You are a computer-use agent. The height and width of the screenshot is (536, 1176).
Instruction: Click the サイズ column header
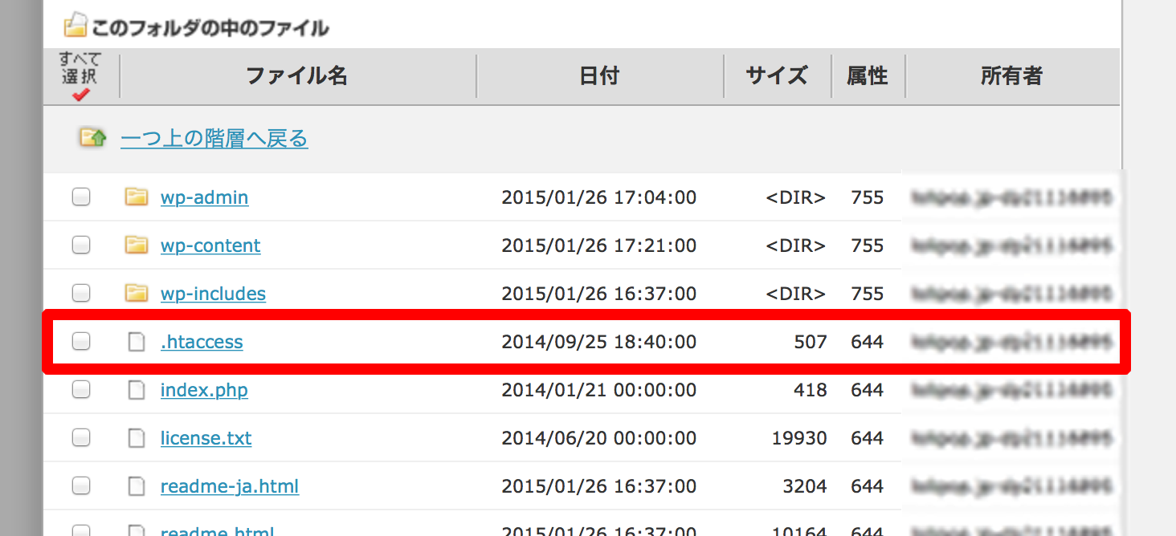(776, 76)
